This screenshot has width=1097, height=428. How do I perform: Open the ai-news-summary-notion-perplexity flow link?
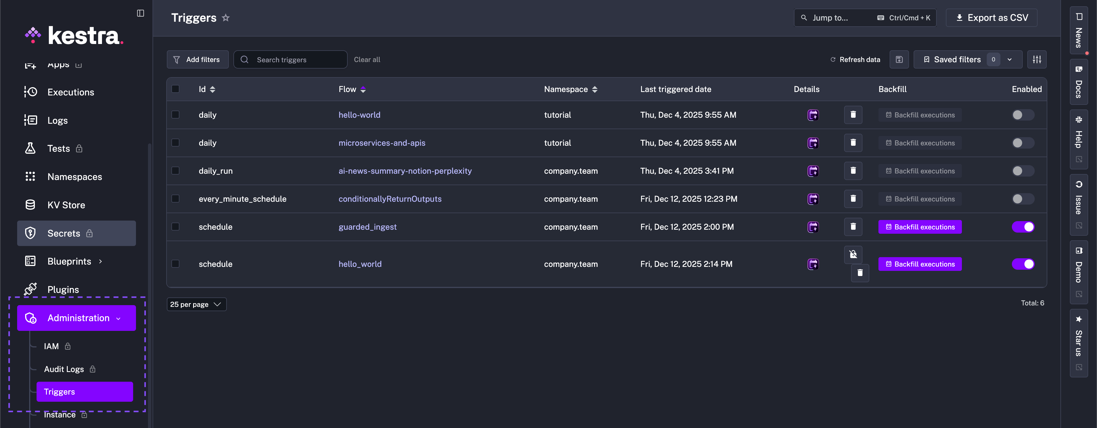(x=405, y=171)
